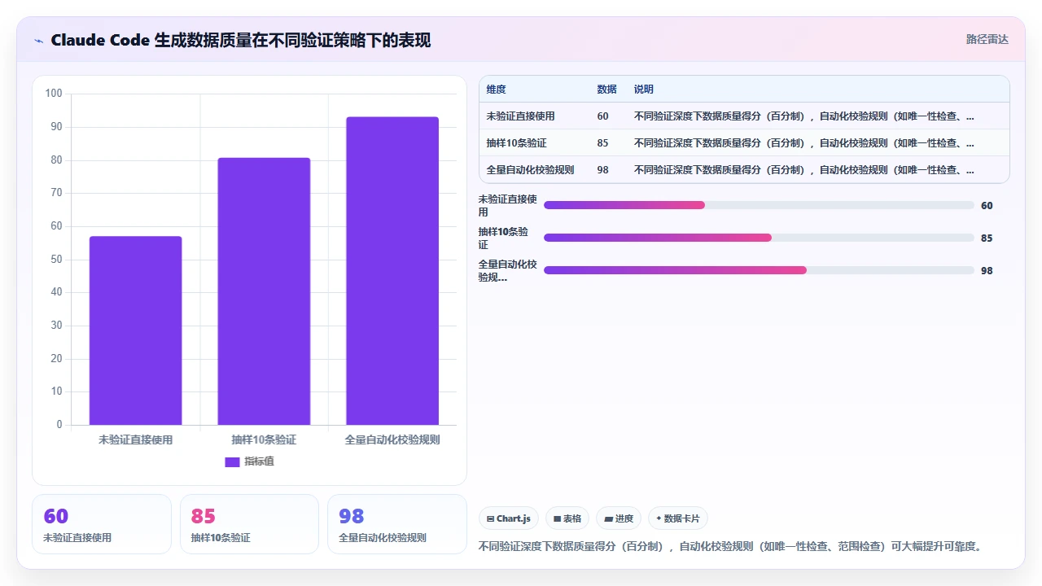Click the 维度 table column header
Screen dimensions: 1042x586
(x=496, y=90)
